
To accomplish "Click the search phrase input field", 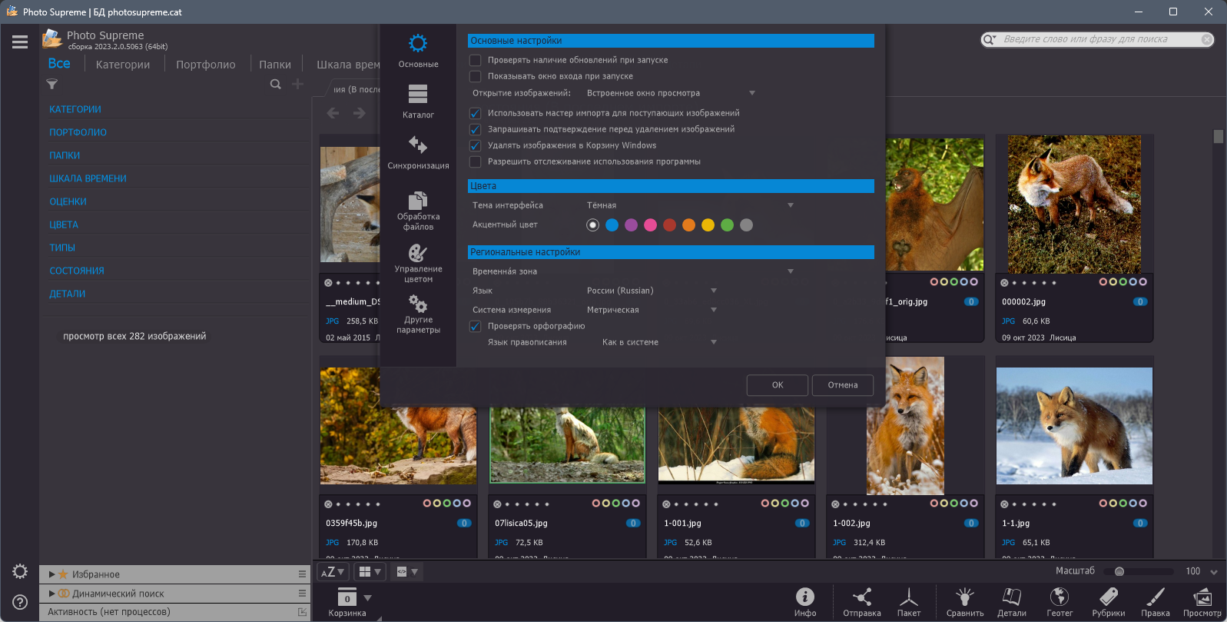I will [x=1099, y=39].
